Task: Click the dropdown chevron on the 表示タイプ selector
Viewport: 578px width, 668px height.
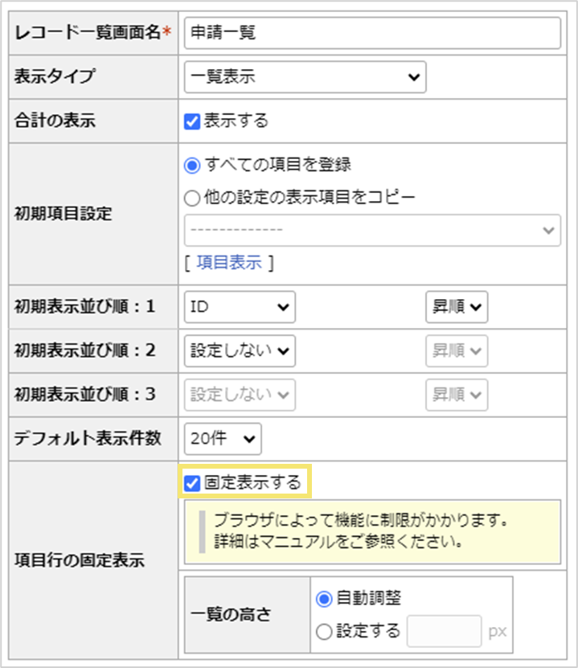Action: point(414,77)
